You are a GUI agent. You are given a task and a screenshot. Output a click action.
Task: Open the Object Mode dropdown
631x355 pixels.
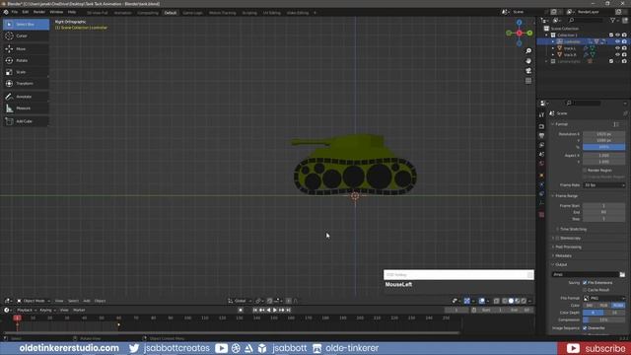click(34, 301)
